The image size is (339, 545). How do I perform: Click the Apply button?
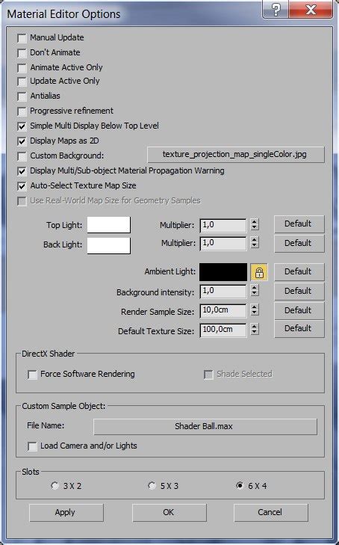pyautogui.click(x=66, y=512)
